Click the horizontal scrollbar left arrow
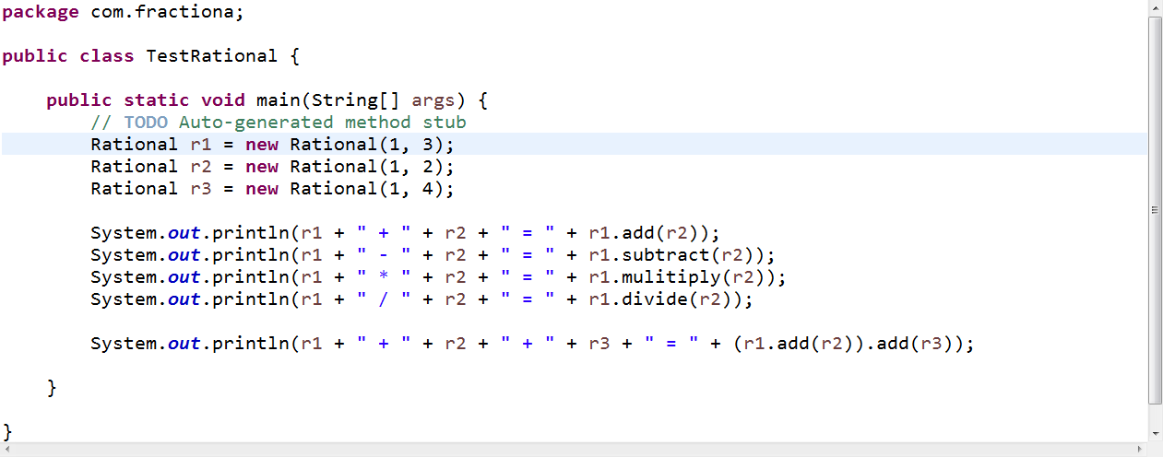 [x=7, y=449]
